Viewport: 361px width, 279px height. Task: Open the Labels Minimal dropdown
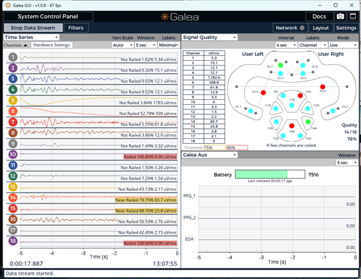[x=169, y=45]
